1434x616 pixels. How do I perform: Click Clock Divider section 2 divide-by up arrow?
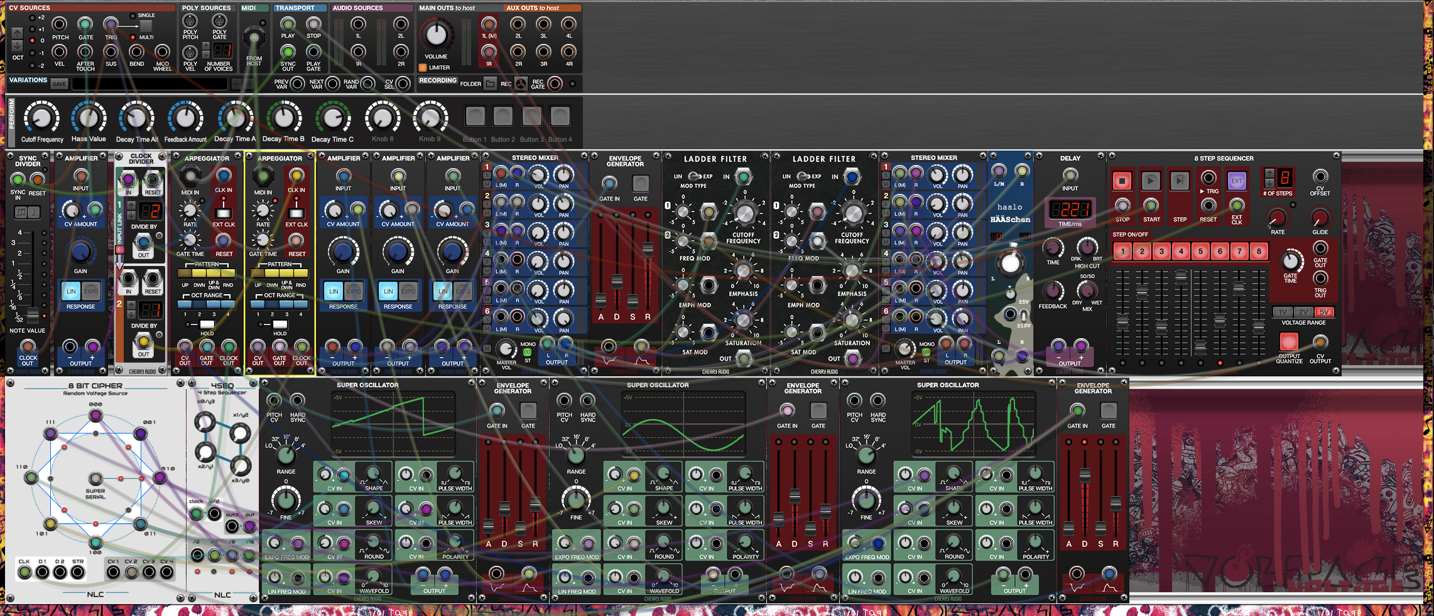(x=131, y=305)
